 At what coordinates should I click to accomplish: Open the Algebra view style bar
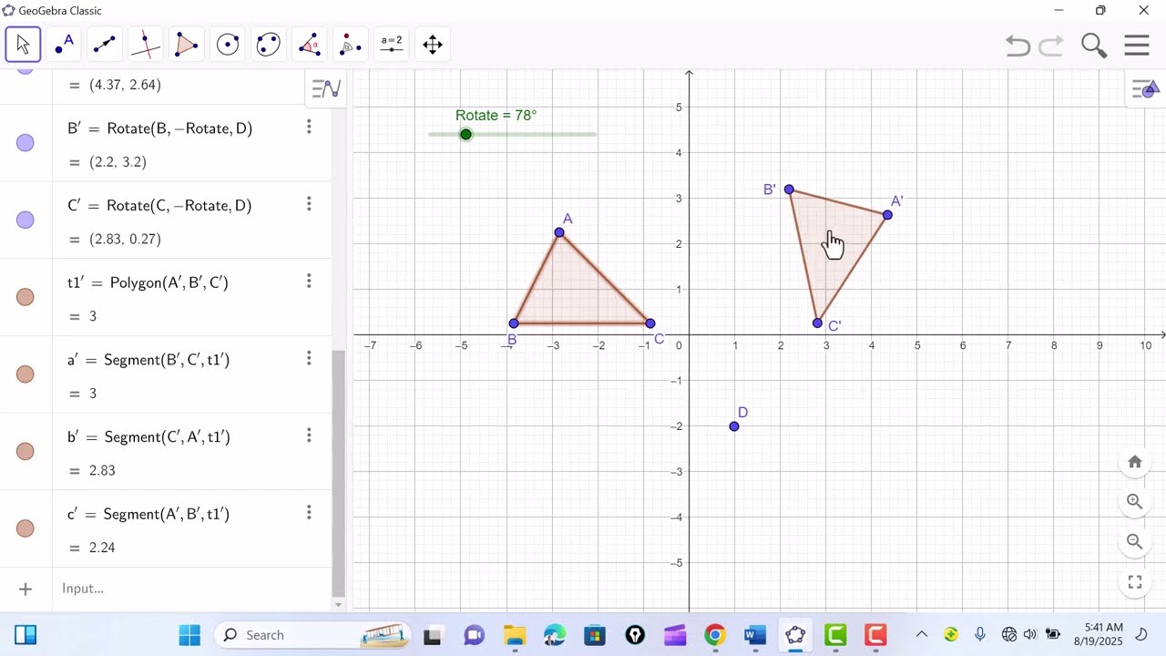pos(326,88)
